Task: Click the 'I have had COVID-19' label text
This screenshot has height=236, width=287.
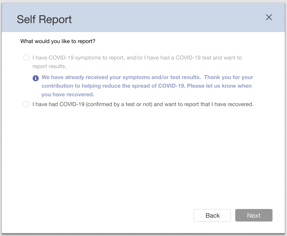Action: coord(143,104)
